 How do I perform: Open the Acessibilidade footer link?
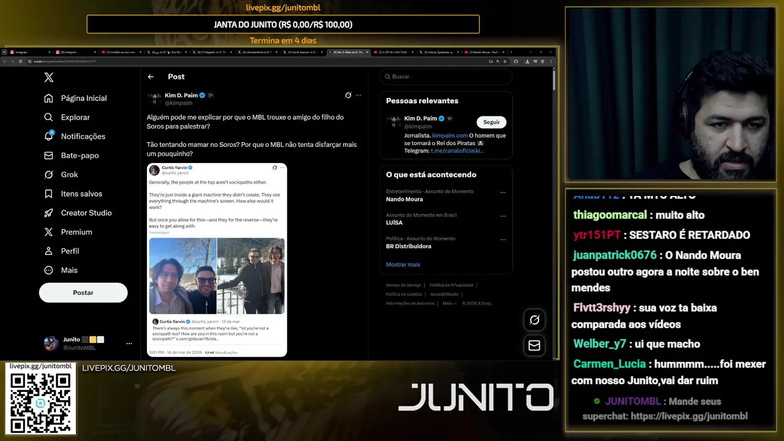point(444,294)
